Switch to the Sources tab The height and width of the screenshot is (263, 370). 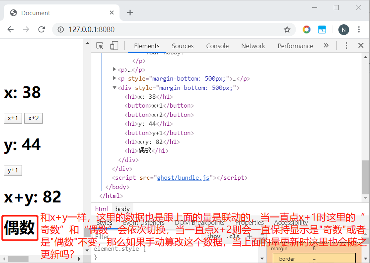coord(183,46)
